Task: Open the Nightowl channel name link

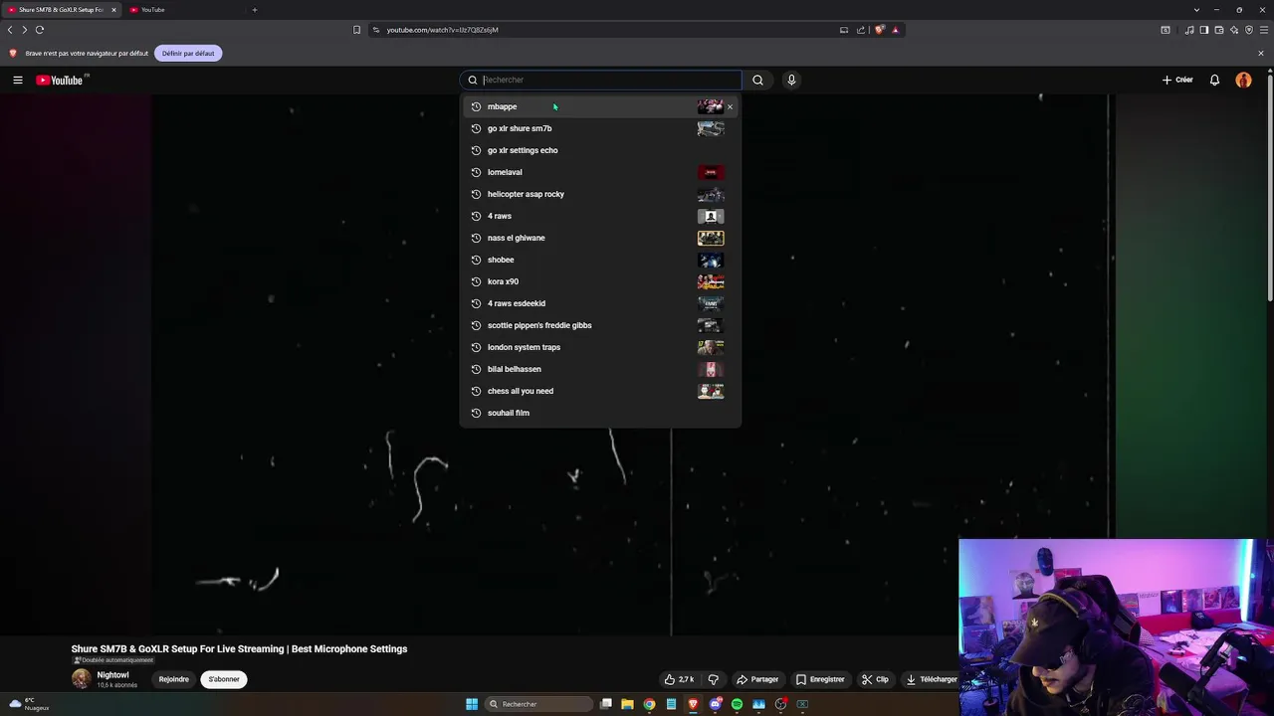Action: pyautogui.click(x=112, y=675)
